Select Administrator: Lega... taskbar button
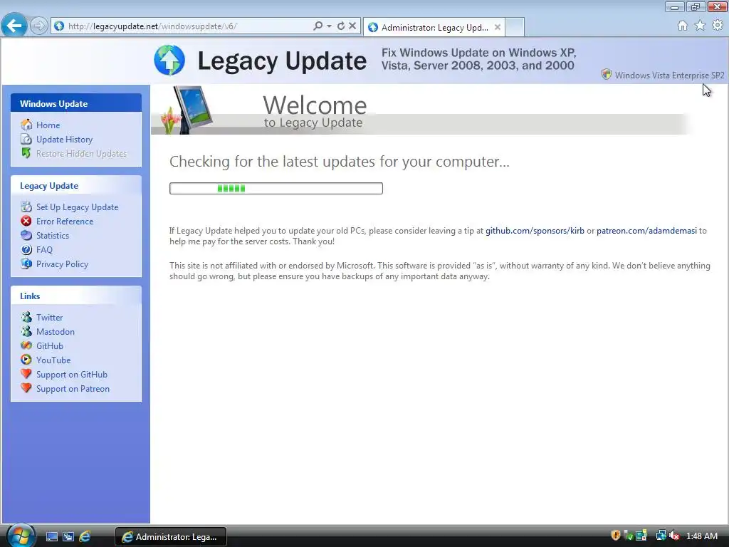The image size is (729, 547). (x=171, y=537)
